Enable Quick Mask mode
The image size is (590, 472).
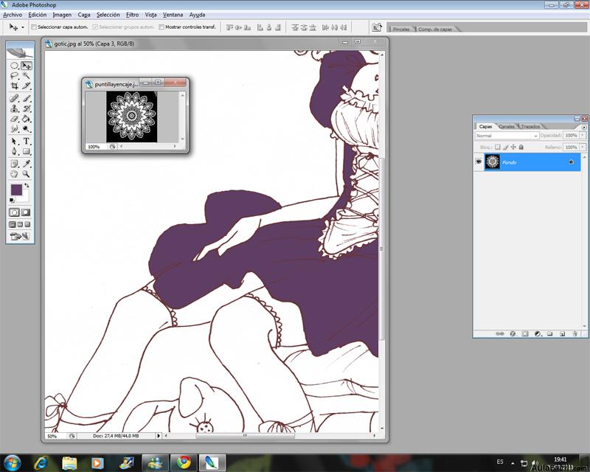26,212
